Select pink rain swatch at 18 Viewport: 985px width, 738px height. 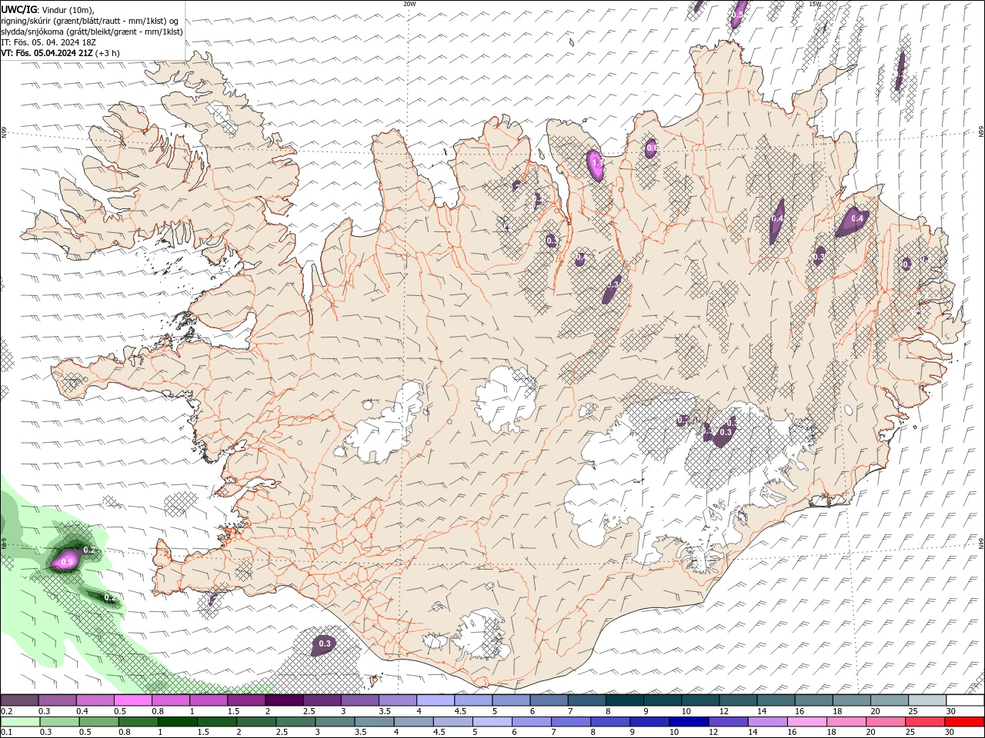pos(845,721)
